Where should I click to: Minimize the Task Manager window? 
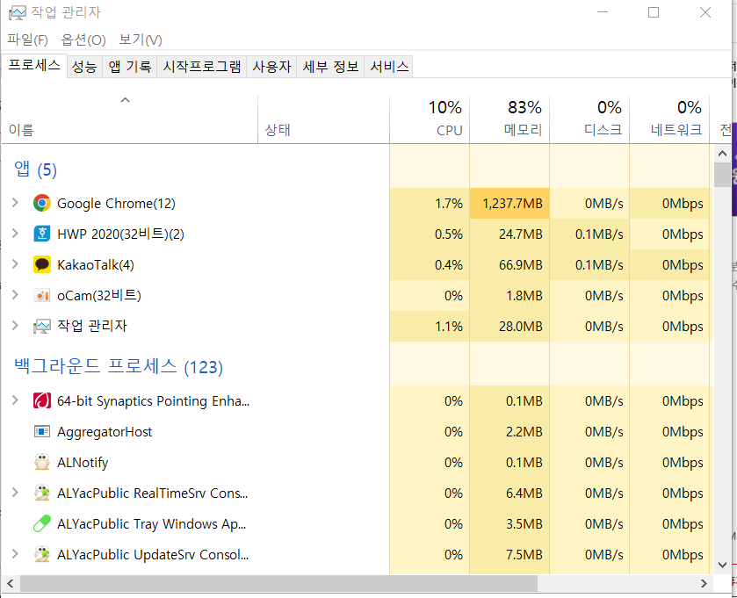(603, 12)
